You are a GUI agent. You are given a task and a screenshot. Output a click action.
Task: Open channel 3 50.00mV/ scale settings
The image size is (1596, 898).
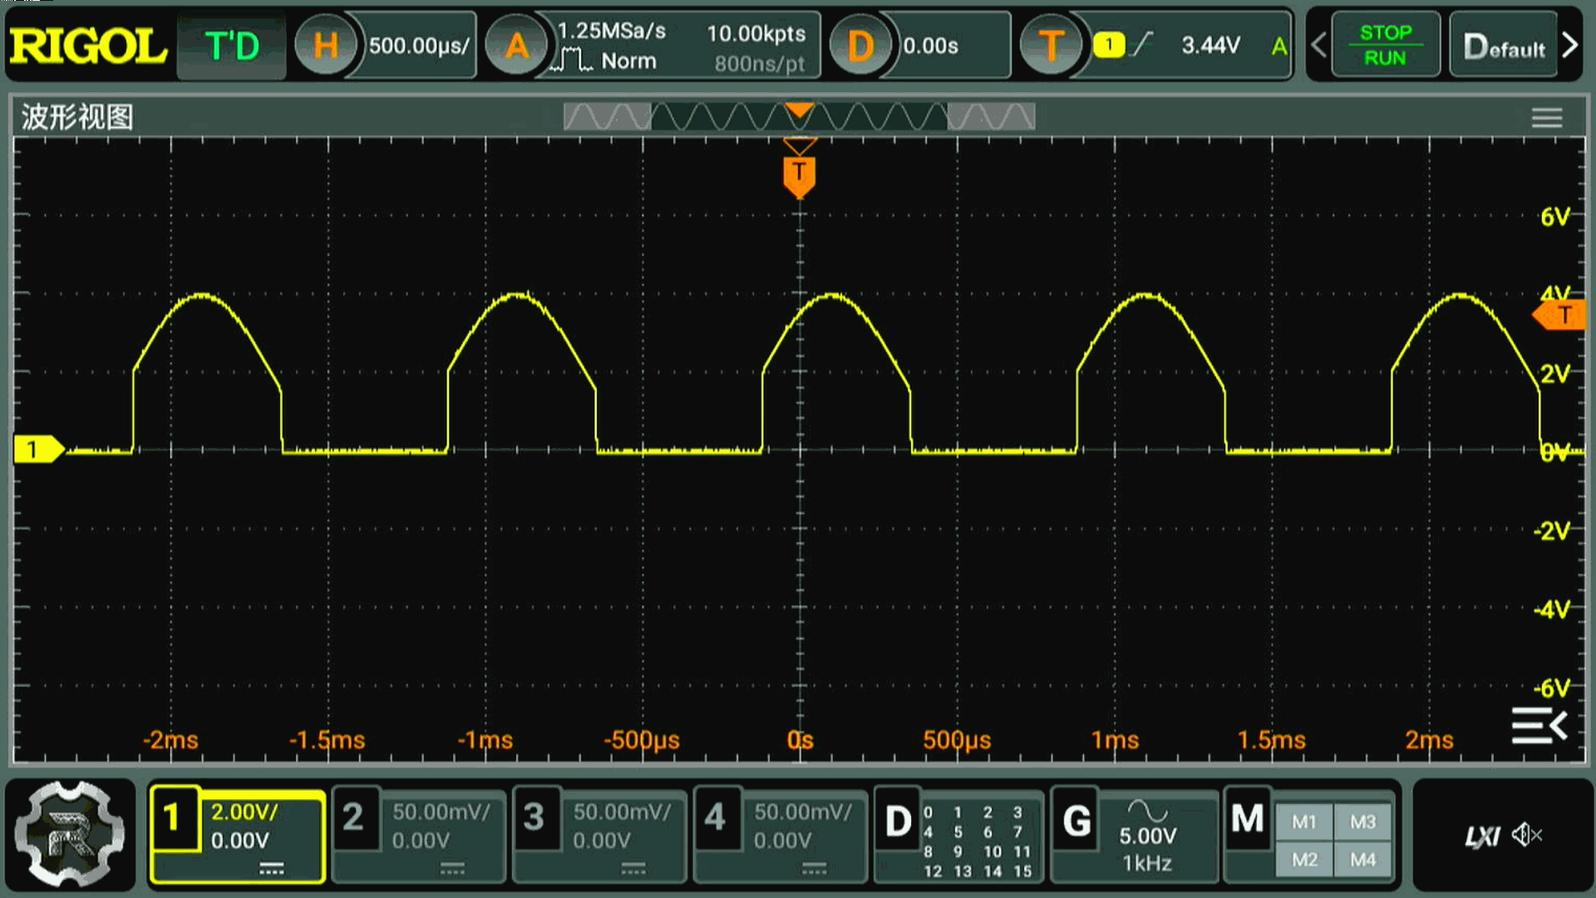pyautogui.click(x=622, y=812)
